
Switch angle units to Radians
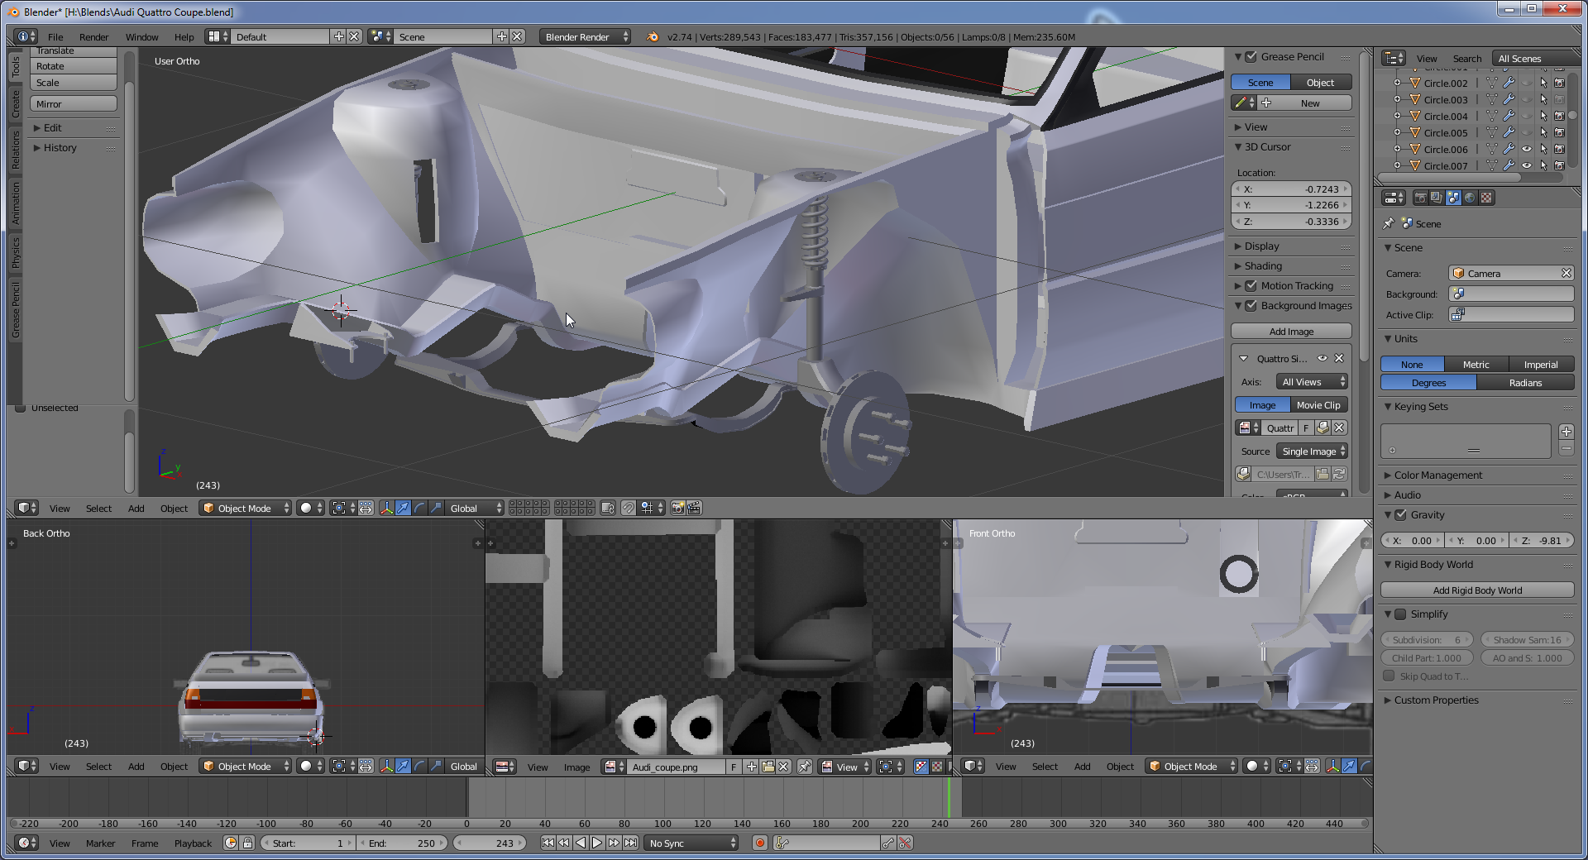(1525, 383)
